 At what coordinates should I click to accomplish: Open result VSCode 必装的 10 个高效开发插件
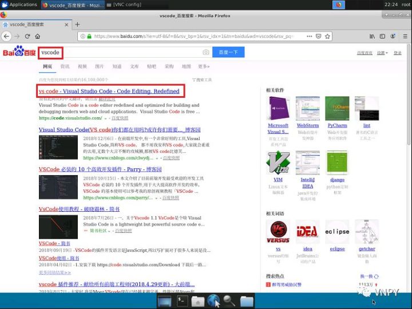(100, 169)
